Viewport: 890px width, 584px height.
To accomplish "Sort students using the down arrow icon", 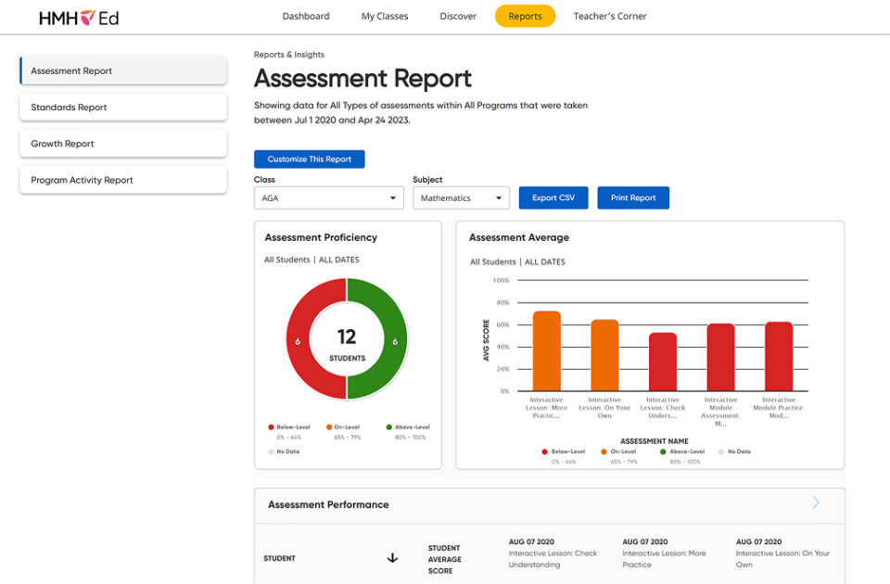I will point(392,558).
